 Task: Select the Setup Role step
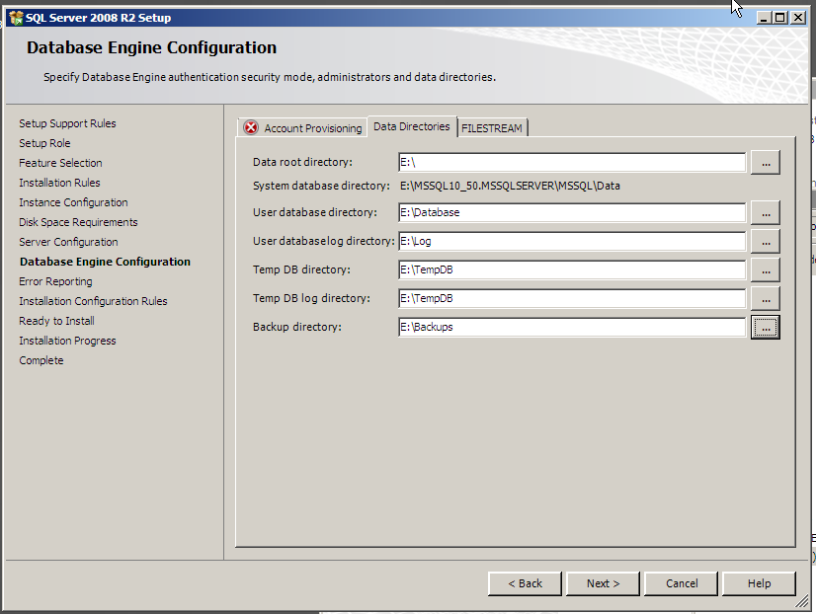pyautogui.click(x=44, y=143)
